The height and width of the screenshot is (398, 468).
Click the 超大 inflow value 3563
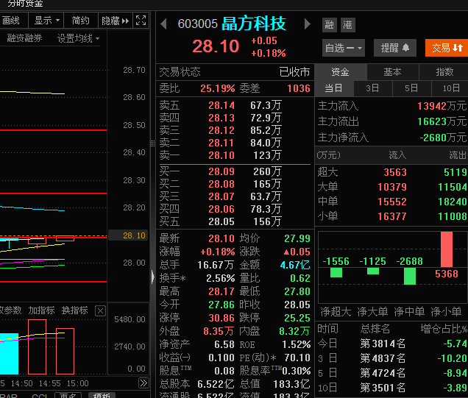coord(395,172)
